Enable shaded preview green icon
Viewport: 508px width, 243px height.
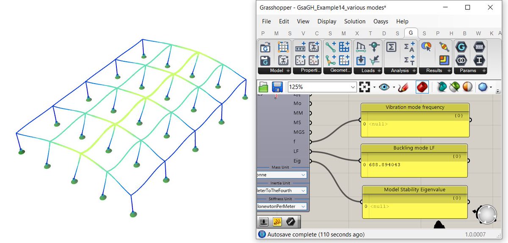pyautogui.click(x=455, y=87)
